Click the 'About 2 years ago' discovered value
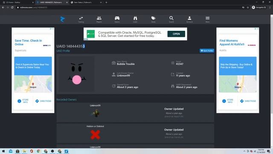This screenshot has height=154, width=273. (x=186, y=87)
